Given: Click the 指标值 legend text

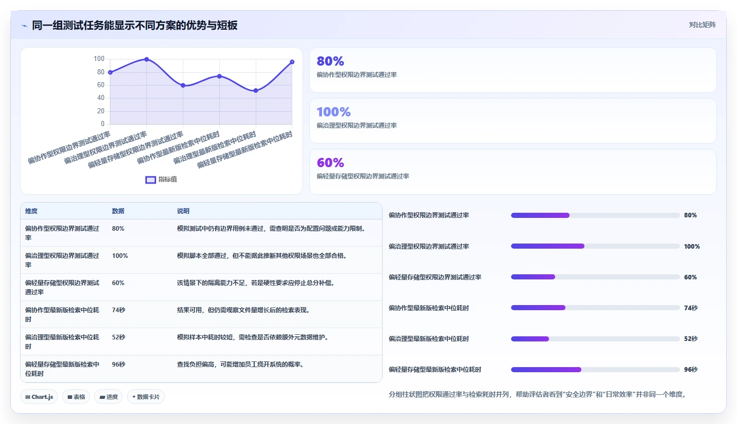Looking at the screenshot, I should click(x=167, y=179).
